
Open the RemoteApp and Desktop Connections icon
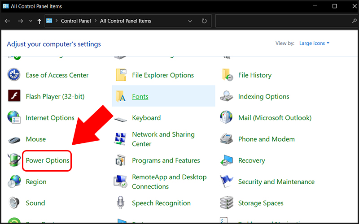[120, 181]
